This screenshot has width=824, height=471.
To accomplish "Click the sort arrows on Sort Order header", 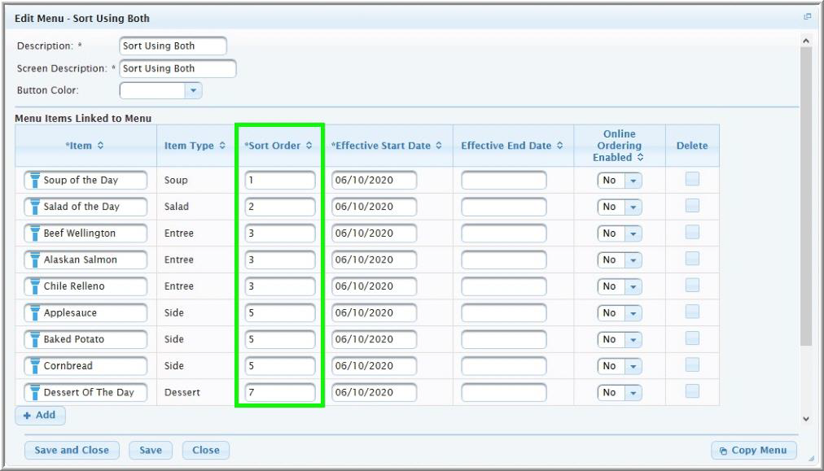I will [309, 146].
